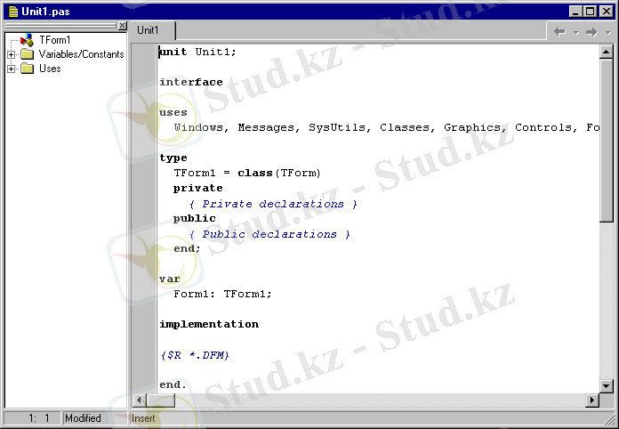Click the 'interface' keyword in code

tap(191, 82)
